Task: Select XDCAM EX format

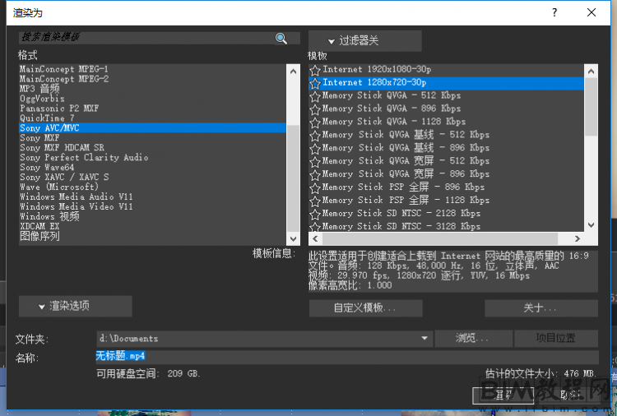Action: tap(153, 226)
